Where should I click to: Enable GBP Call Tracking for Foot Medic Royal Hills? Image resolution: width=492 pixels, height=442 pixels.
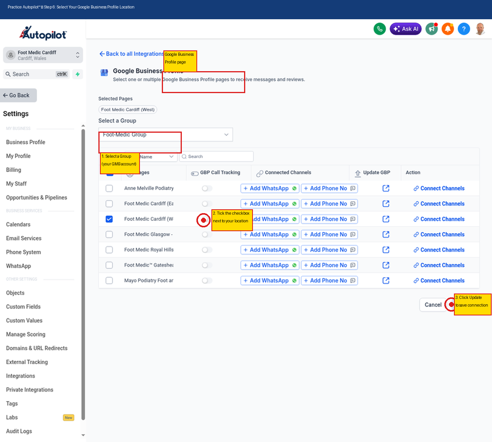click(x=207, y=250)
